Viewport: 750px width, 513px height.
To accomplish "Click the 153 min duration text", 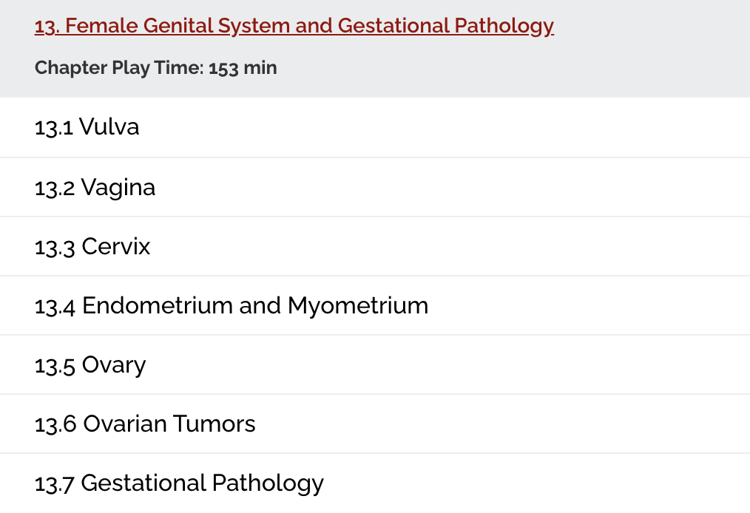I will point(243,68).
